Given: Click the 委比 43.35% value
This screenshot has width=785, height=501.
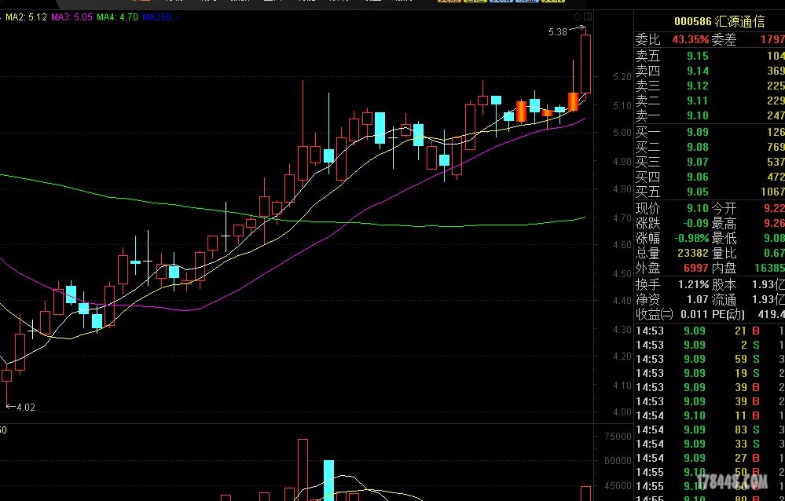Looking at the screenshot, I should click(691, 39).
